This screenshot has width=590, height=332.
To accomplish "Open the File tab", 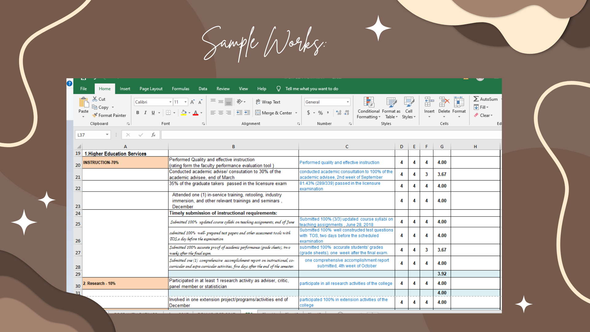I will (84, 89).
